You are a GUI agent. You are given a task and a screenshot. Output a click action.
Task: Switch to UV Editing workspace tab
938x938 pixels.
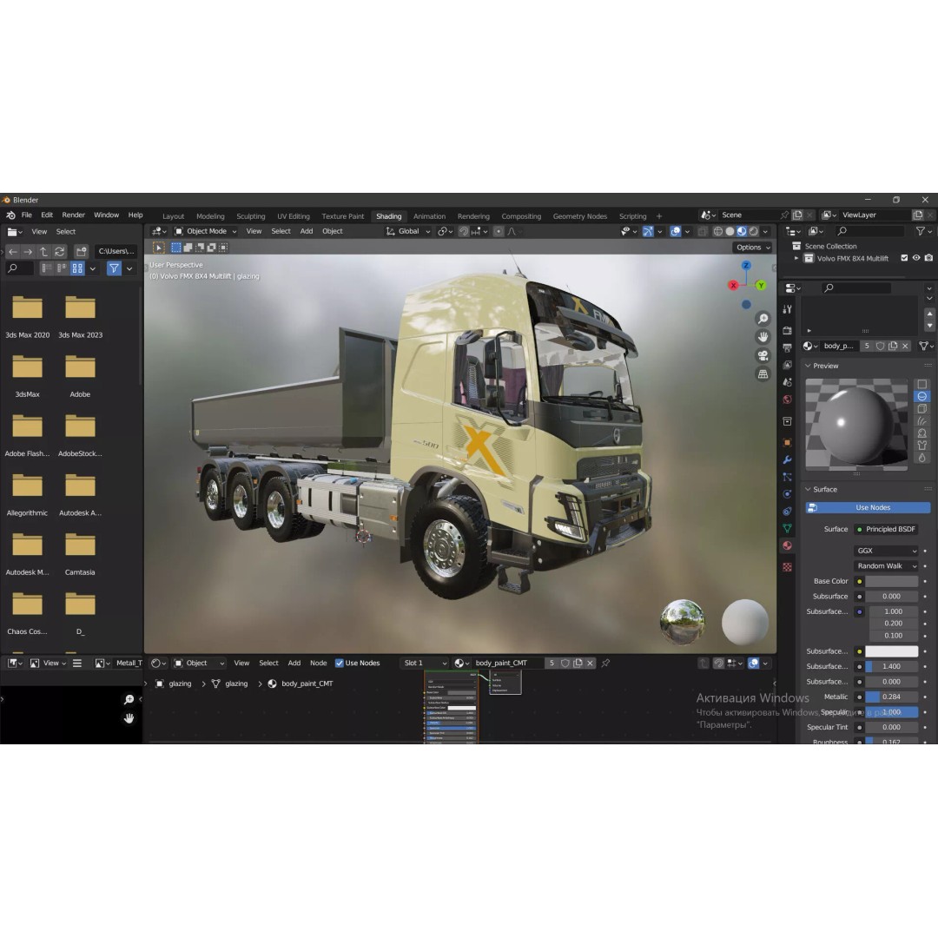point(294,216)
